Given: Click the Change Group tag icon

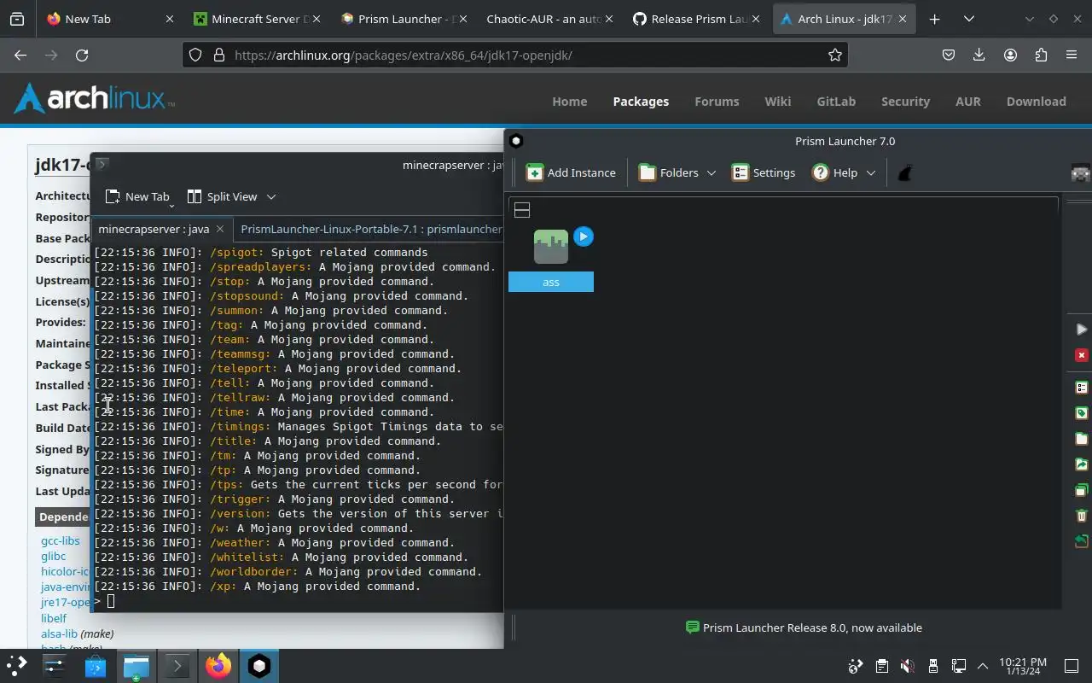Looking at the screenshot, I should [1081, 413].
